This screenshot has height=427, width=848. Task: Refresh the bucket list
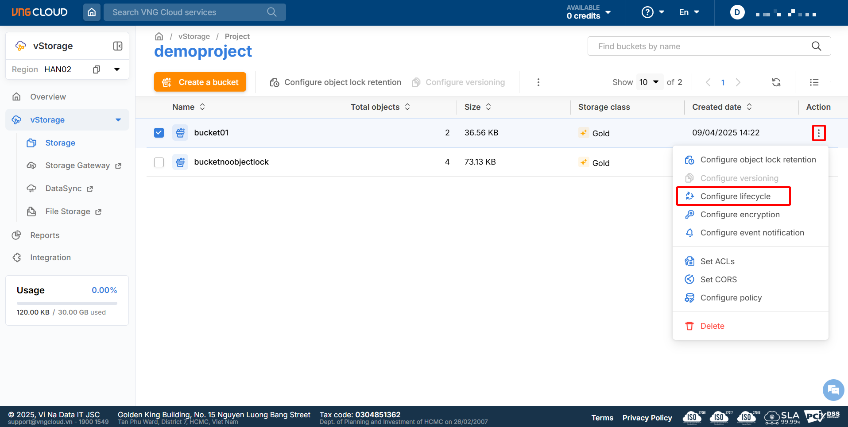(x=776, y=82)
